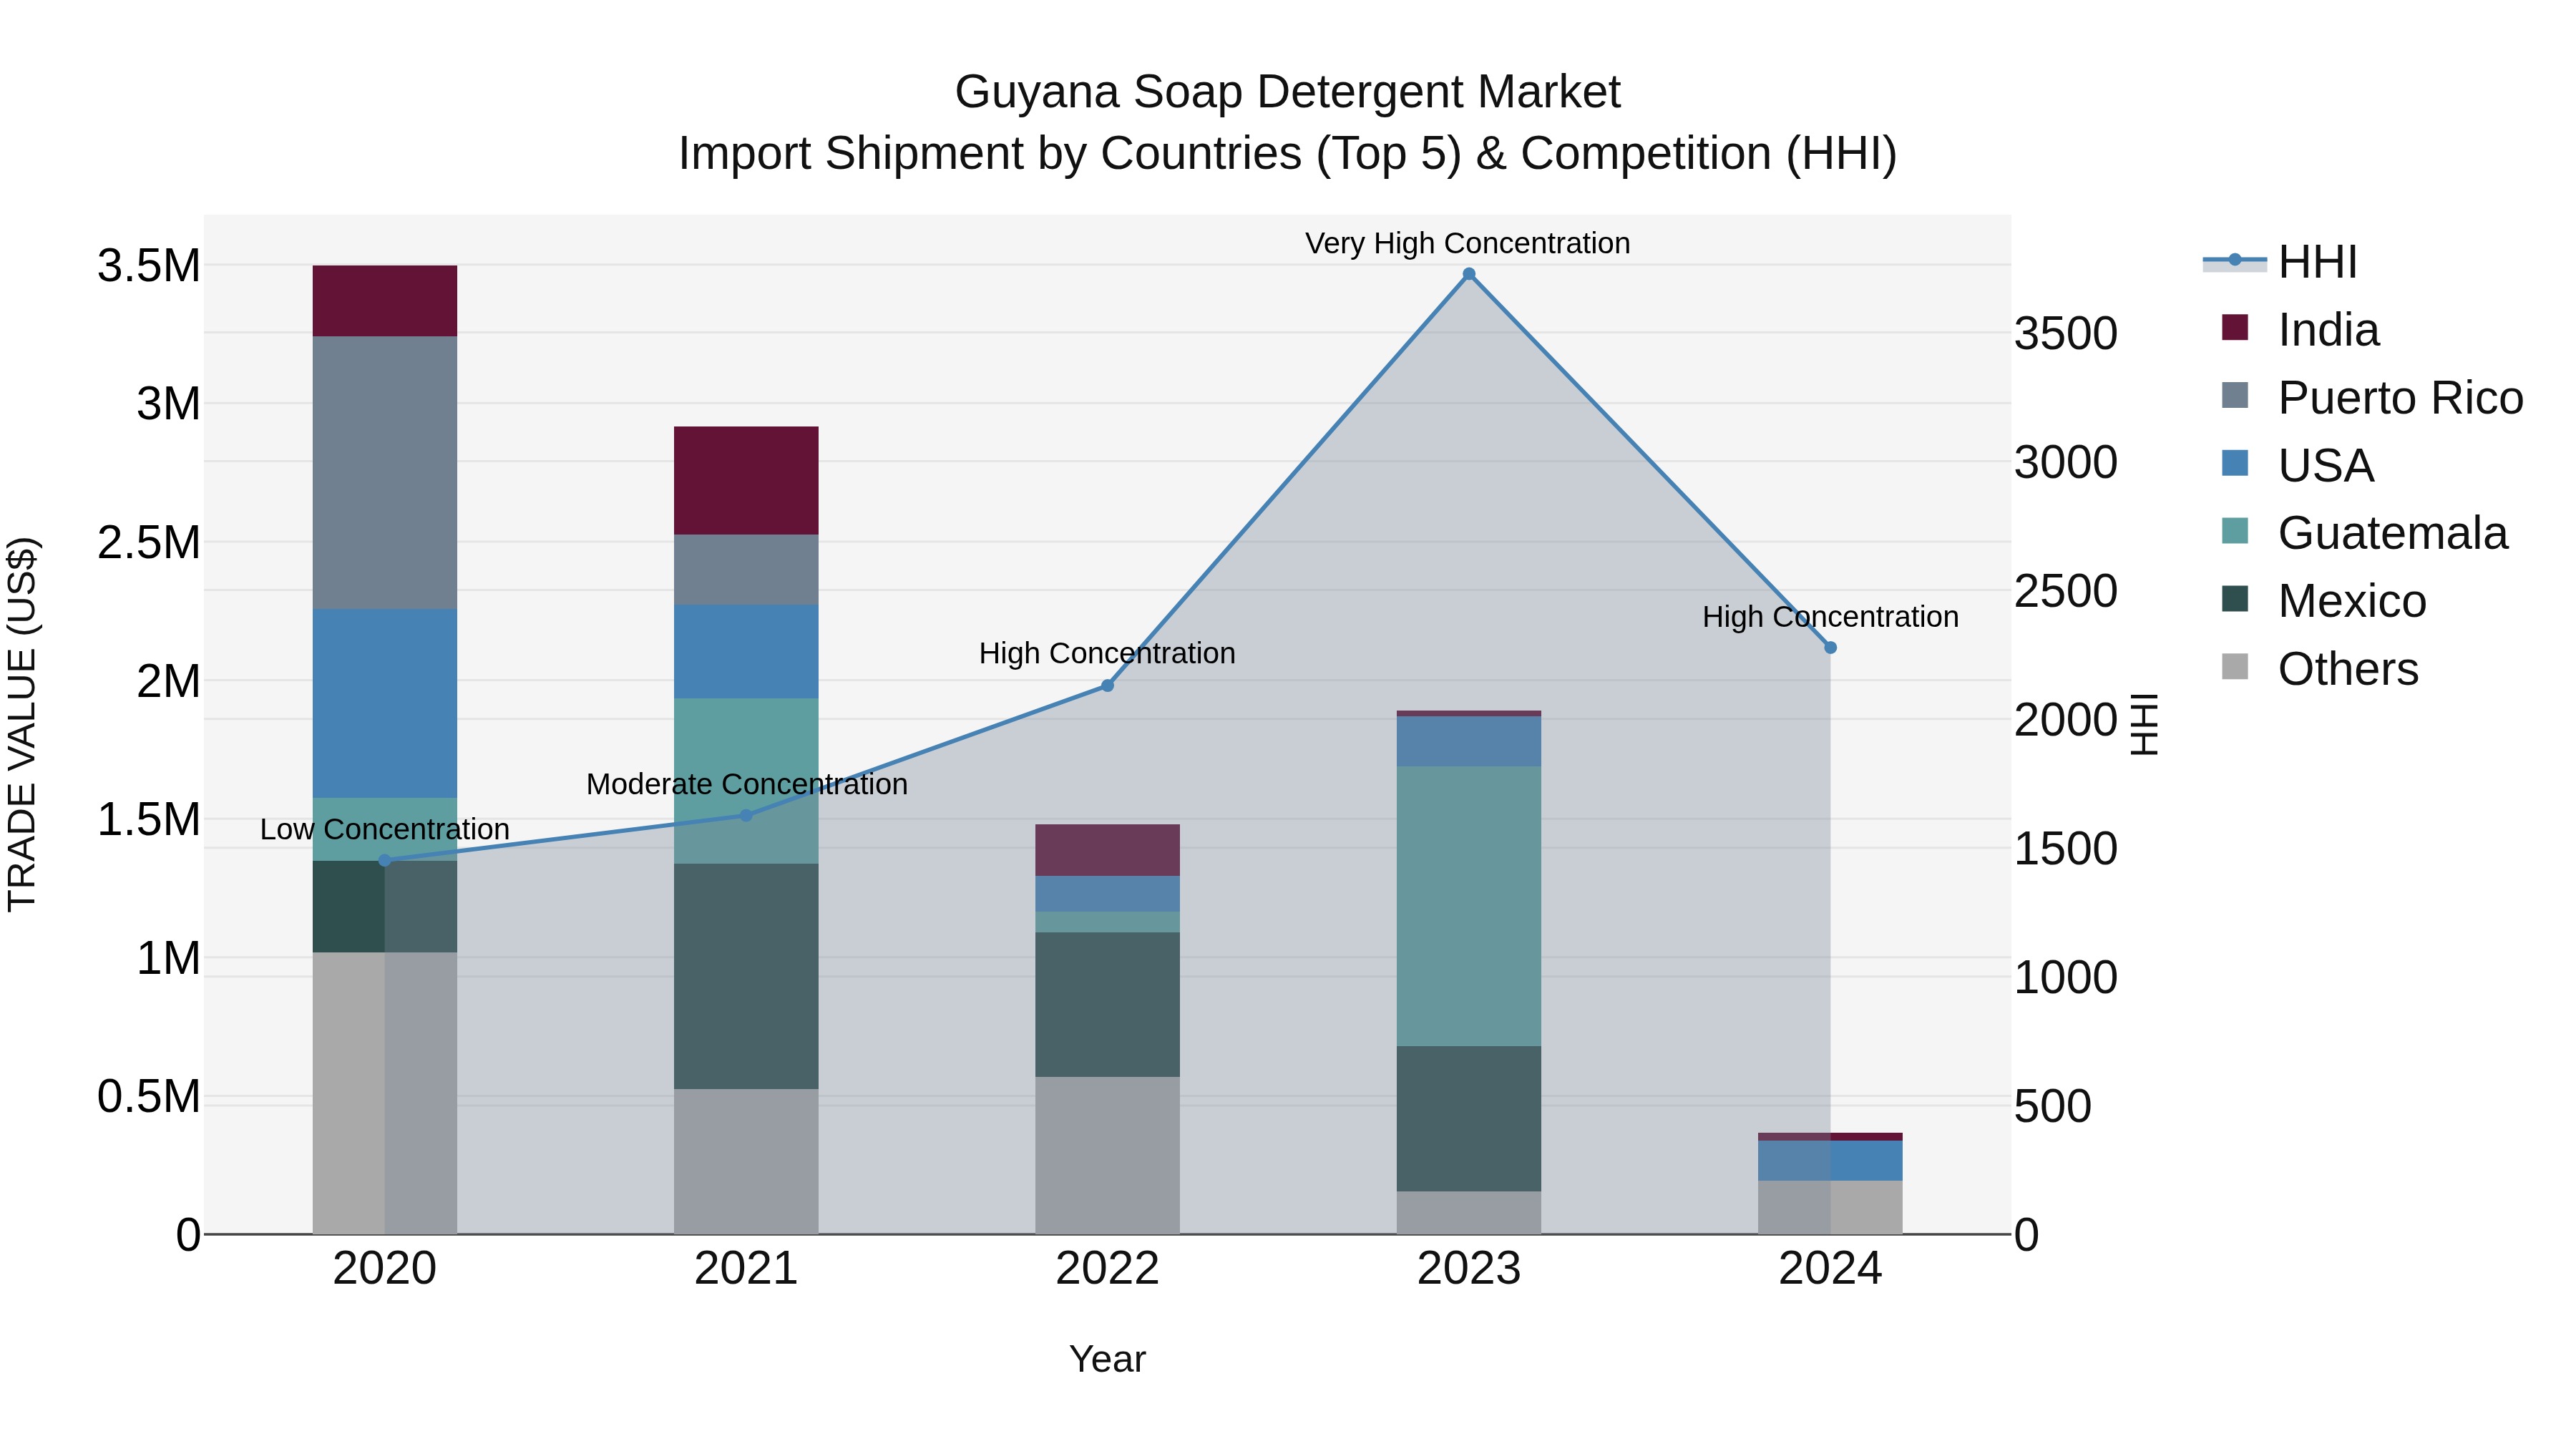The height and width of the screenshot is (1449, 2576).
Task: Click the Puerto Rico segment of the 2020 bar
Action: [x=385, y=473]
